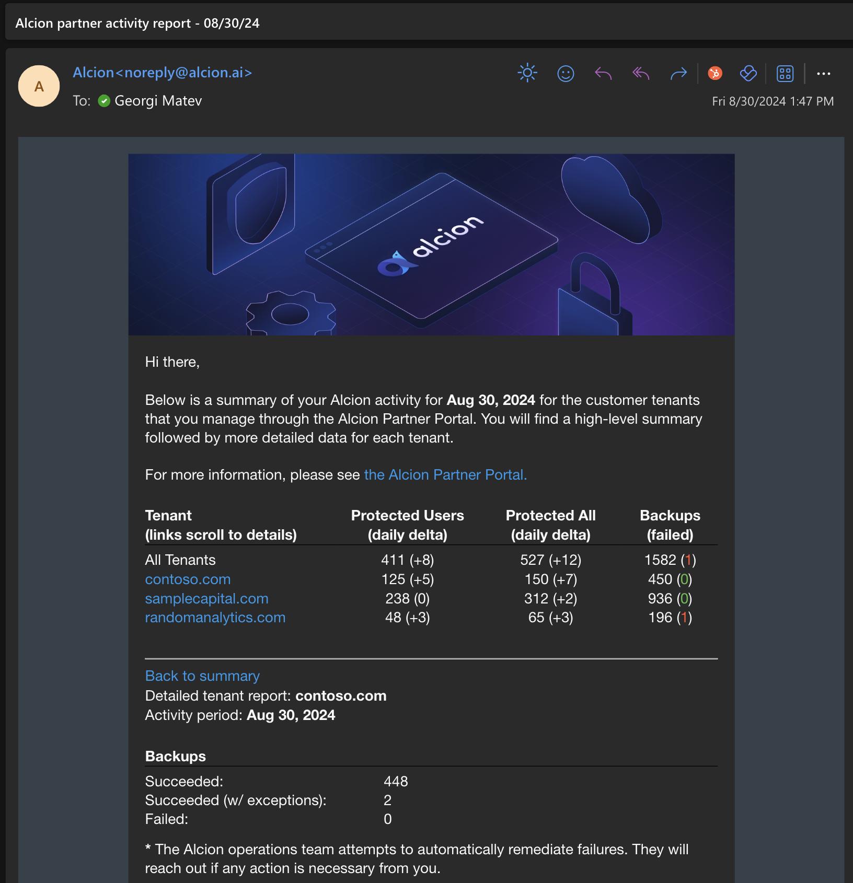Select All Tenants backups value 1582 (1)

[670, 560]
